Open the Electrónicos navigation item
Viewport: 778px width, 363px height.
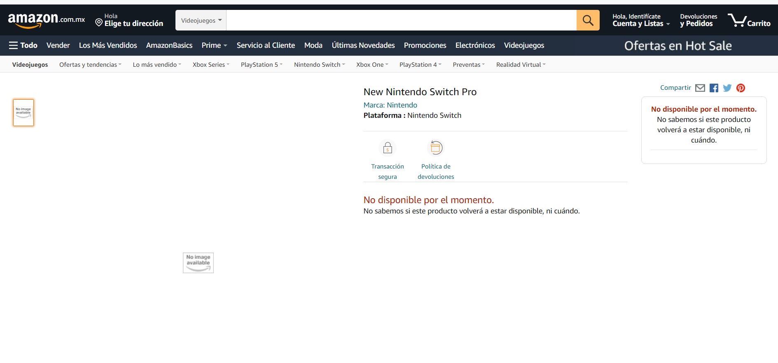475,45
